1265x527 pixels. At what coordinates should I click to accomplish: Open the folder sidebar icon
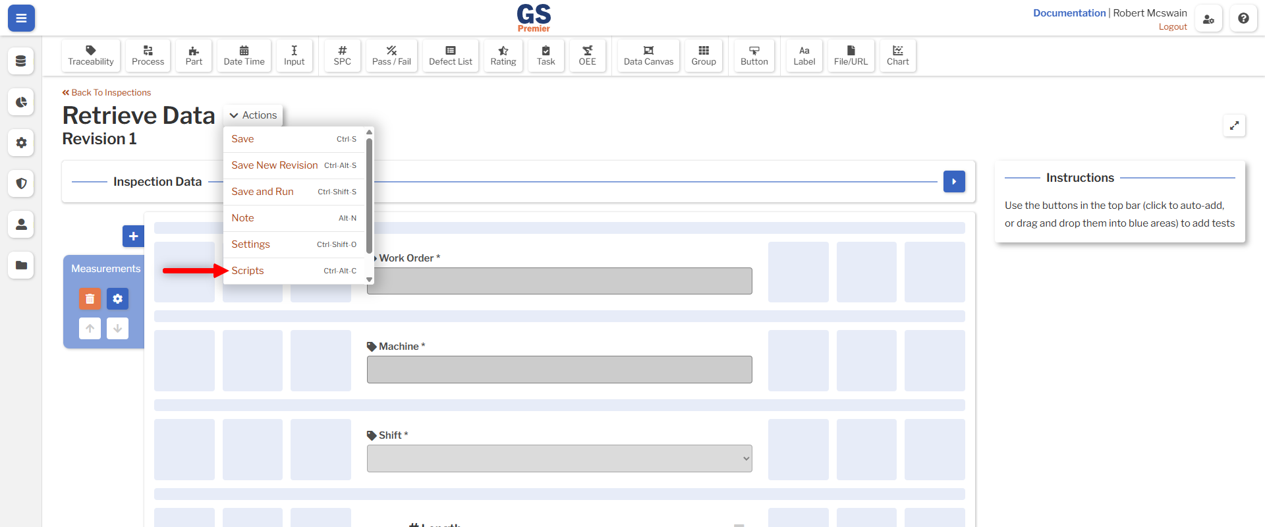click(x=21, y=265)
